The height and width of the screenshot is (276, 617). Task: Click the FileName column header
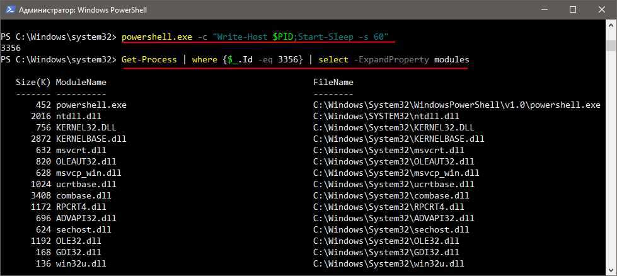[333, 82]
